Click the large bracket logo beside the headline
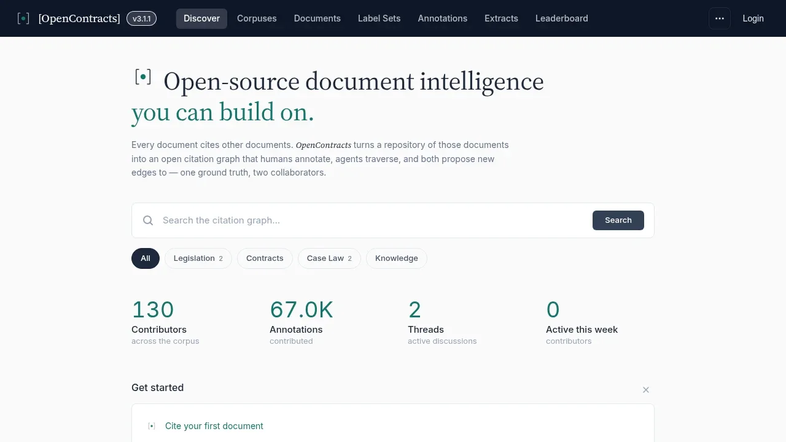The height and width of the screenshot is (442, 786). click(x=143, y=77)
